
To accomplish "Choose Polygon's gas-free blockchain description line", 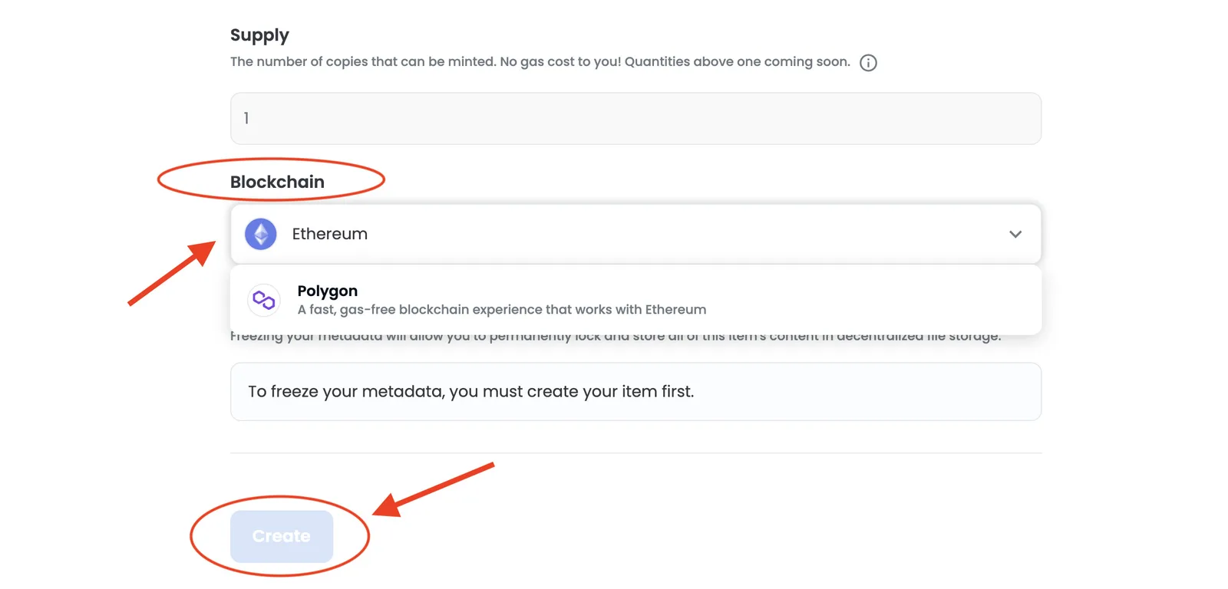I will pos(502,310).
